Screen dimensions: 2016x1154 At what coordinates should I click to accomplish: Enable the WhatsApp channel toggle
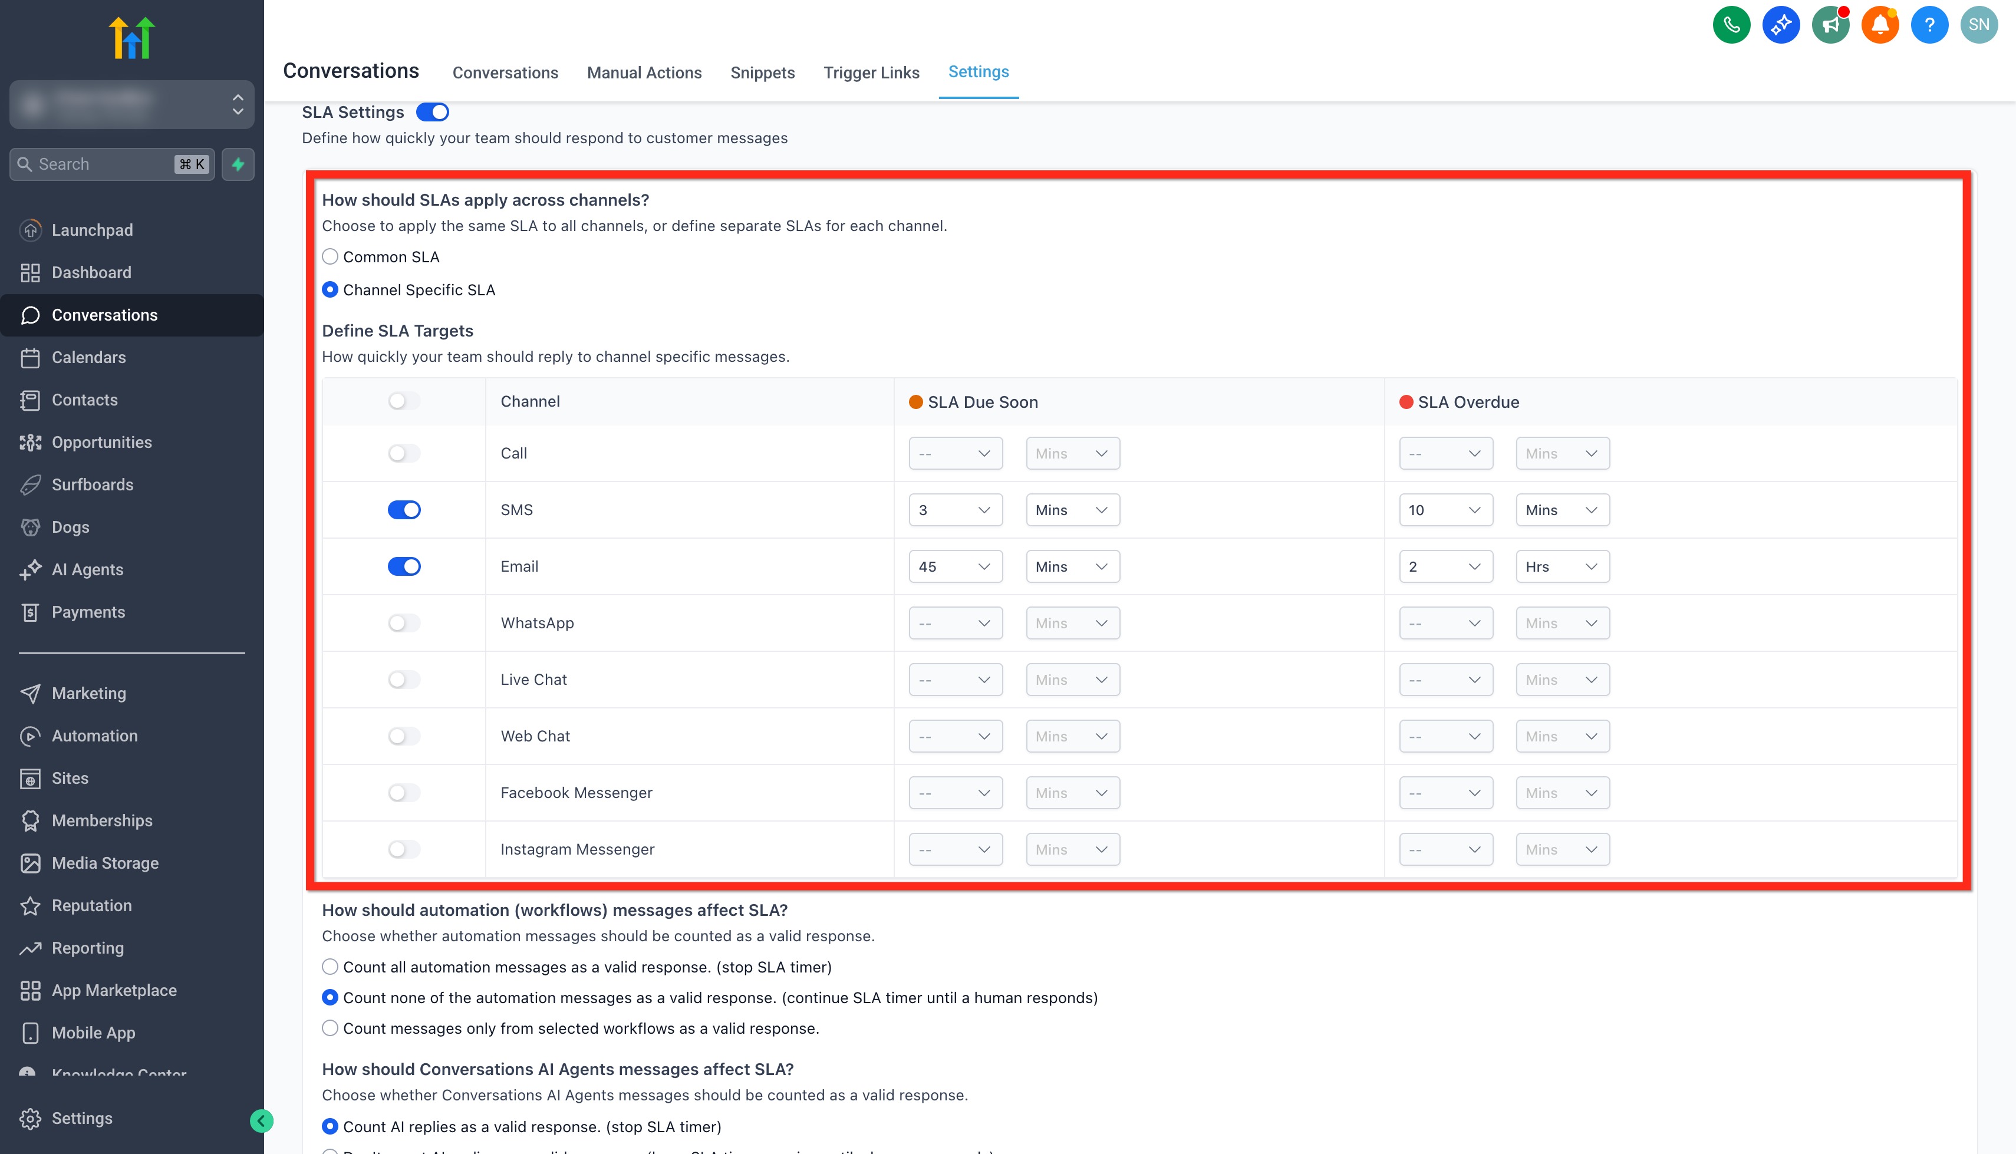[404, 623]
